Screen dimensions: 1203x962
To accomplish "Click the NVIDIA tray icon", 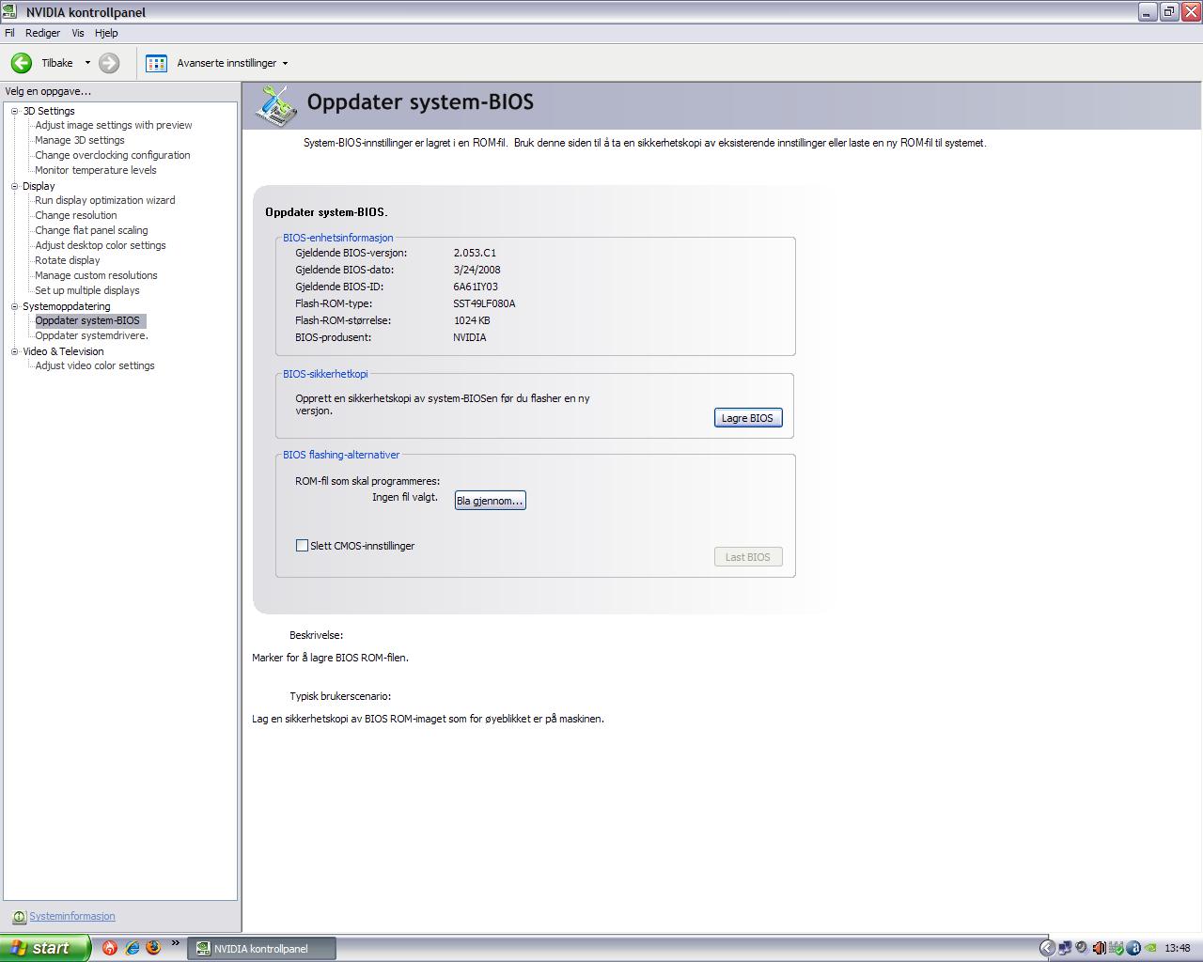I will click(x=1150, y=948).
